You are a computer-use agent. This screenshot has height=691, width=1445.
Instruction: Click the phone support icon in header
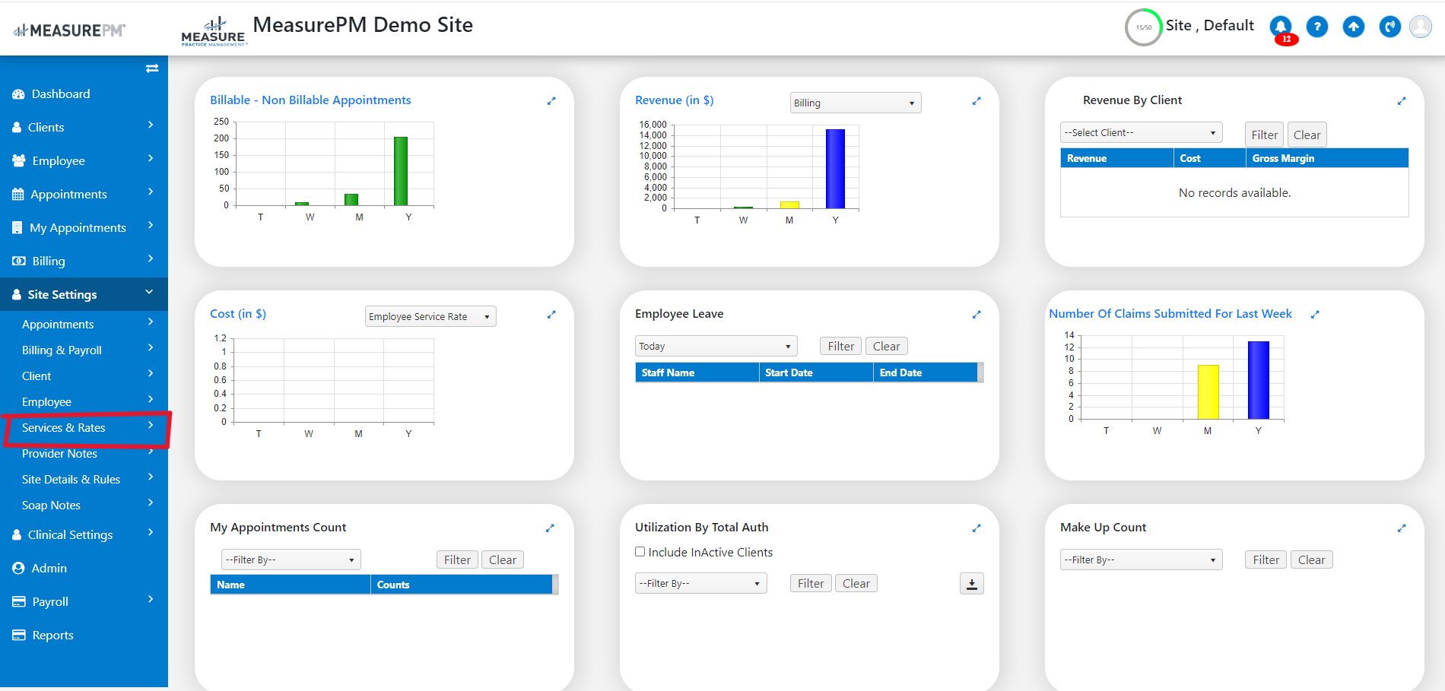[x=1390, y=27]
